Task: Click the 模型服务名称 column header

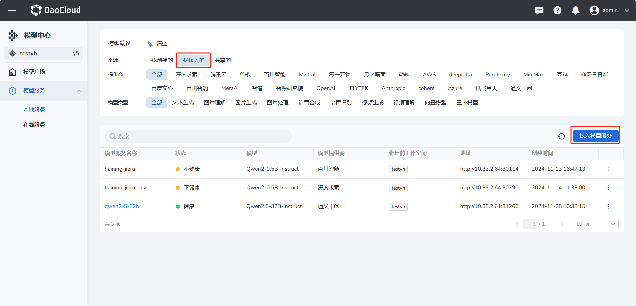Action: 121,153
